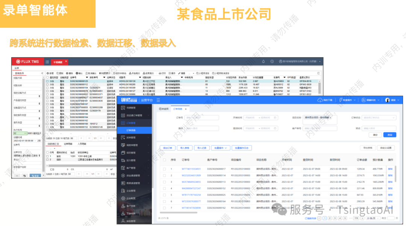
Task: Click the undo arrow button in FLUX query panel
Action: [24, 176]
